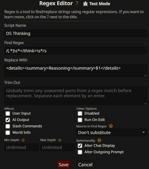Show Max Depth help tooltip icon
149x169 pixels.
coord(60,140)
